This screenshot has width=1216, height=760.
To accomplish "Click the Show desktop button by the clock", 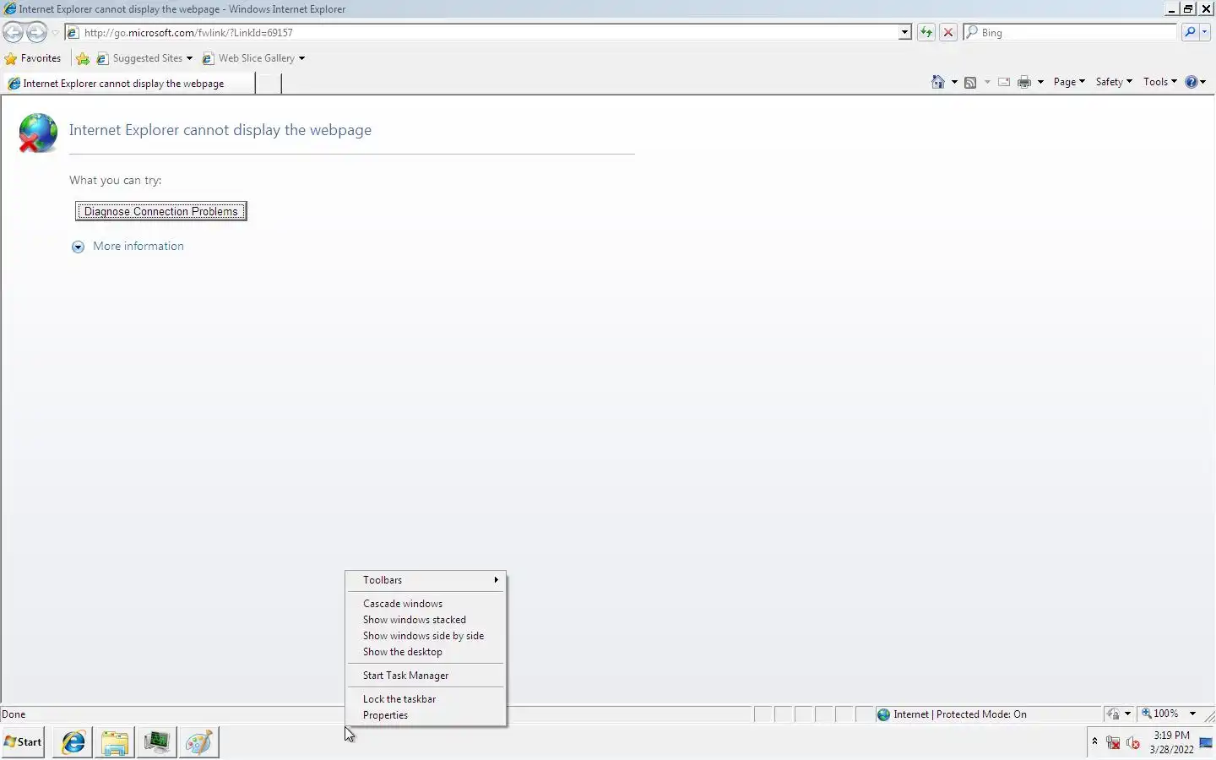I will pyautogui.click(x=1207, y=743).
